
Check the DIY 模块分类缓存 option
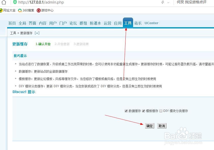(161, 111)
